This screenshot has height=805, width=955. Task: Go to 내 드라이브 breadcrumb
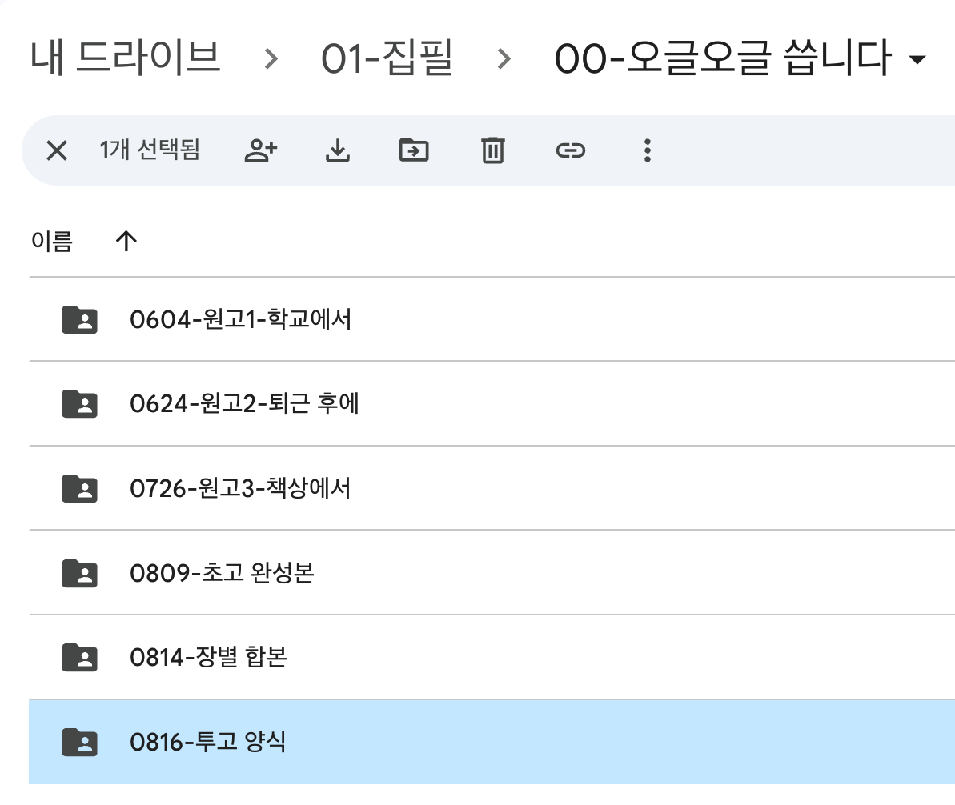click(126, 58)
